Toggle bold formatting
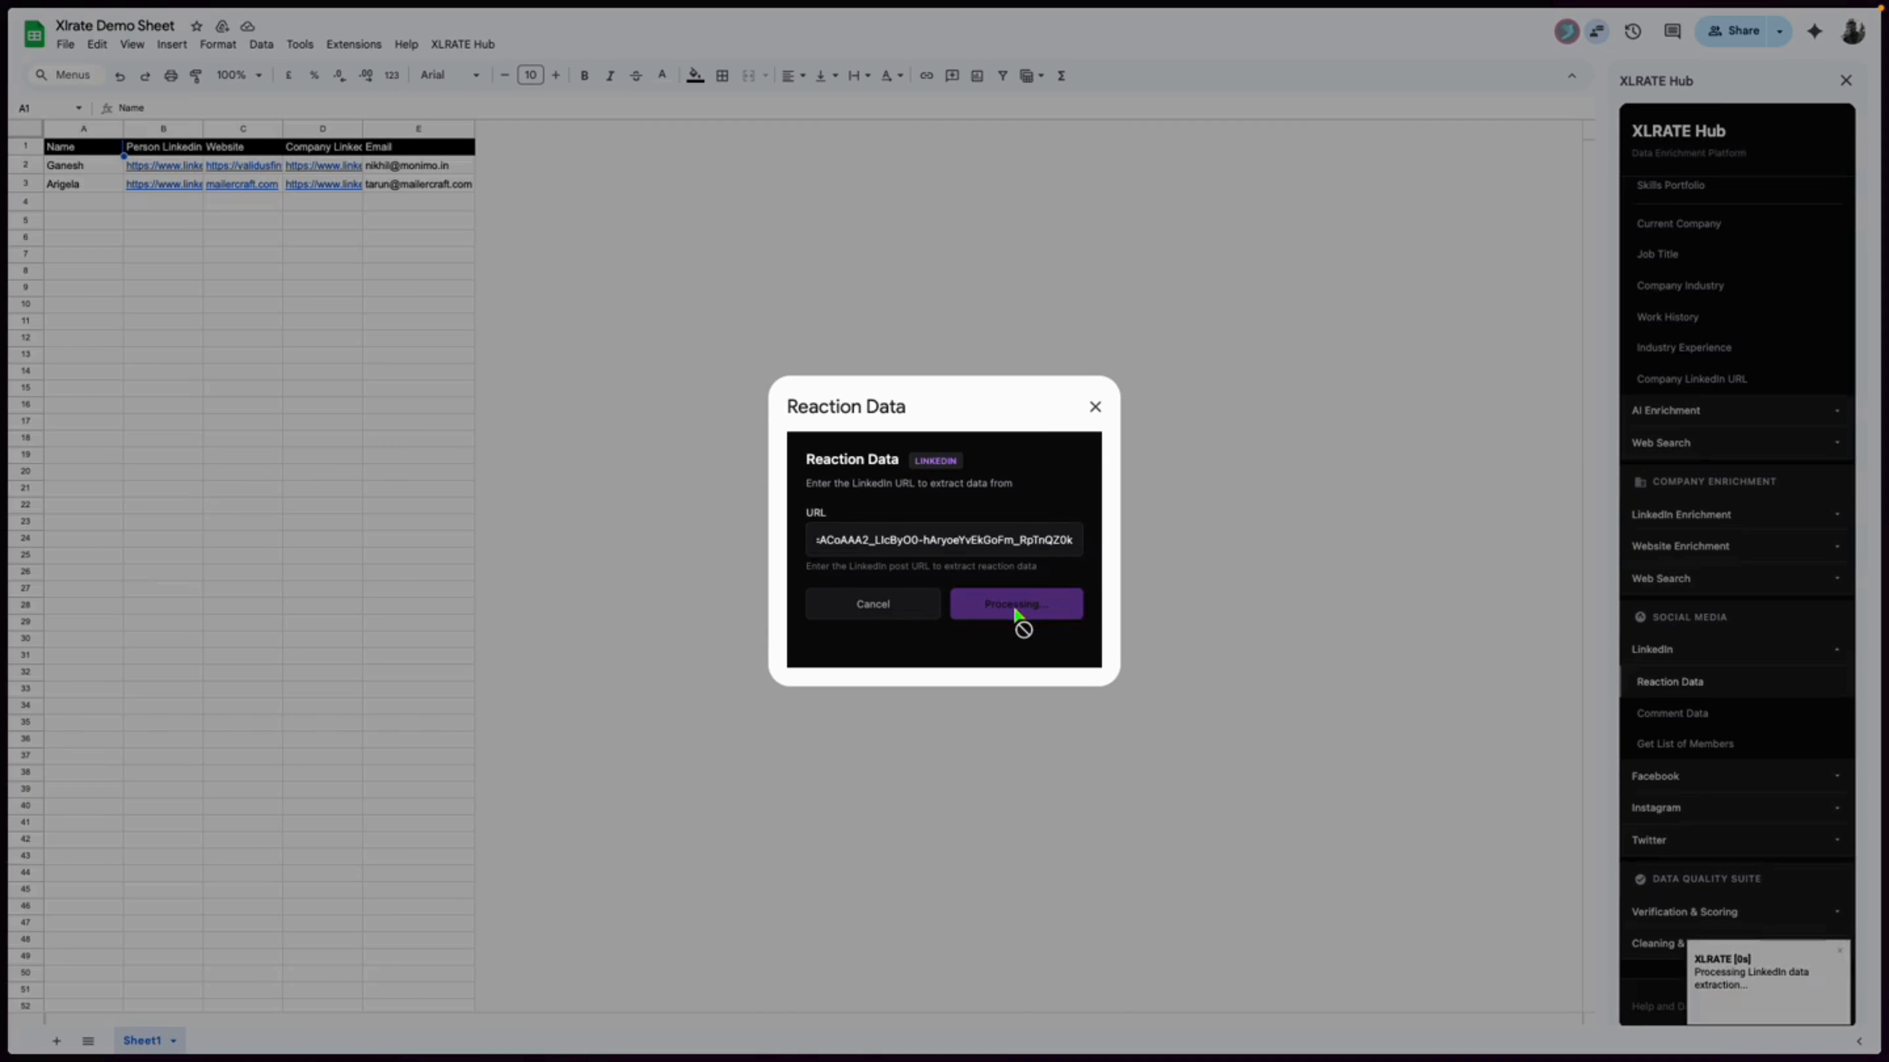Viewport: 1889px width, 1062px height. tap(584, 76)
